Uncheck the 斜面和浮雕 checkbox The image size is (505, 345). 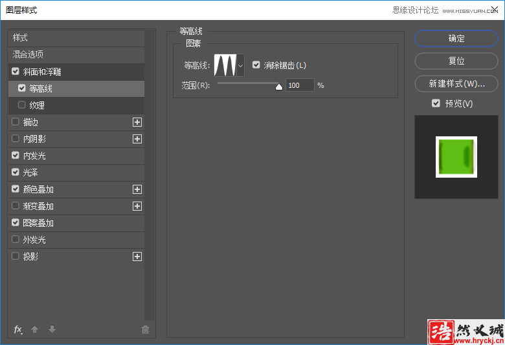coord(16,71)
